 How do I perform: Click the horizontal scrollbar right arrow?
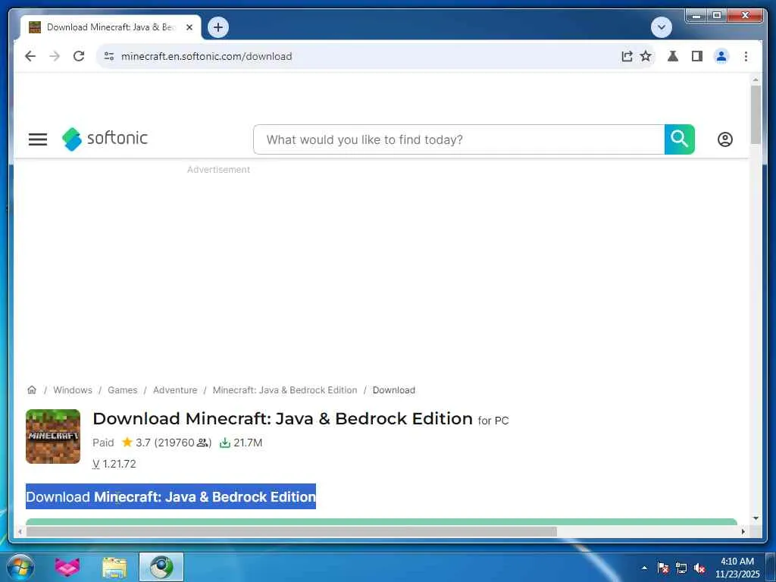743,531
